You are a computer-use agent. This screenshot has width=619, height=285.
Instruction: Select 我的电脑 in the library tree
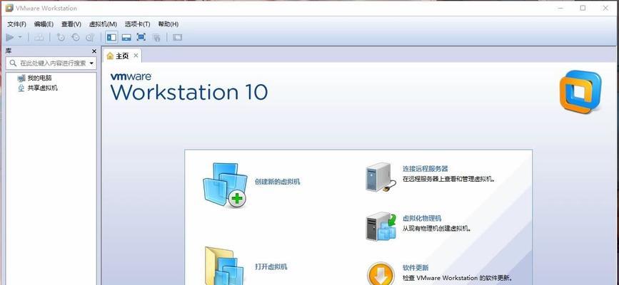click(39, 78)
